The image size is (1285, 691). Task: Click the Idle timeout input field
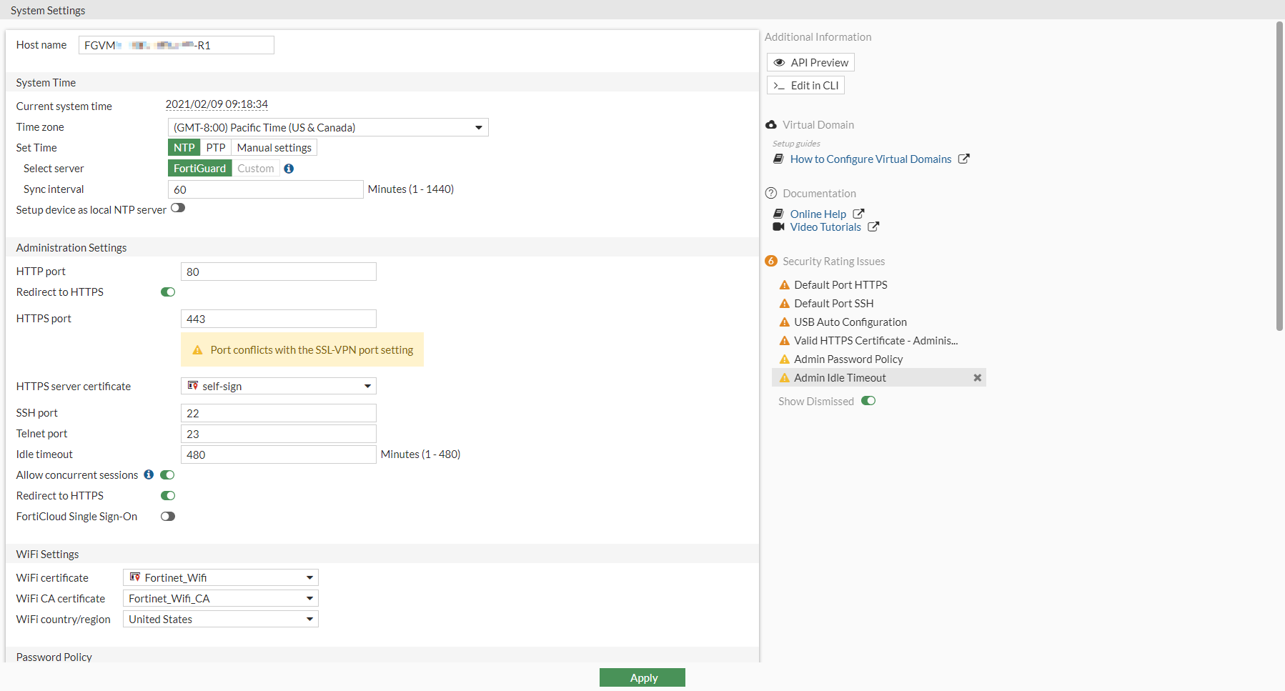tap(279, 455)
